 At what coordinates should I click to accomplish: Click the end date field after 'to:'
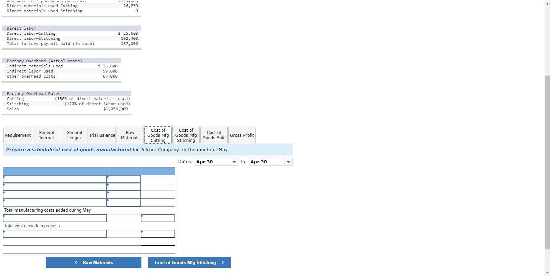coord(267,162)
